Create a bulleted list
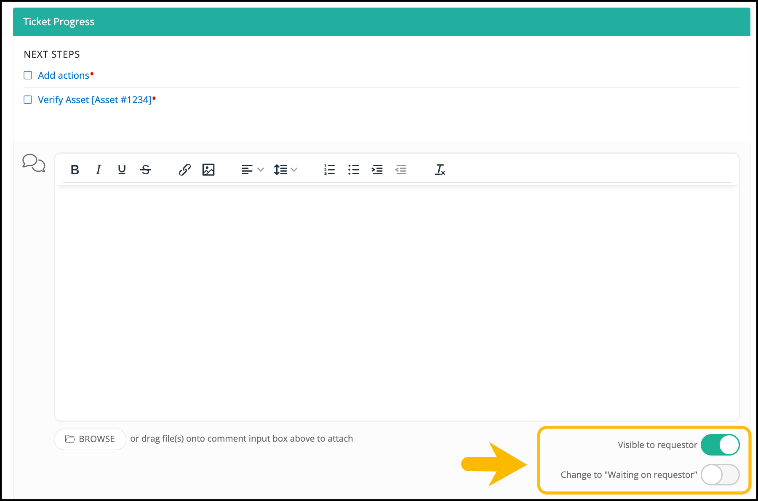This screenshot has width=758, height=501. click(x=353, y=170)
